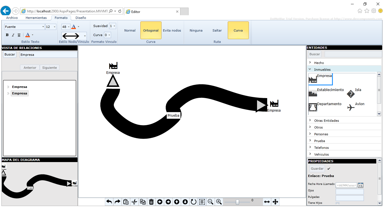Toggle Underline text formatting

pos(19,35)
